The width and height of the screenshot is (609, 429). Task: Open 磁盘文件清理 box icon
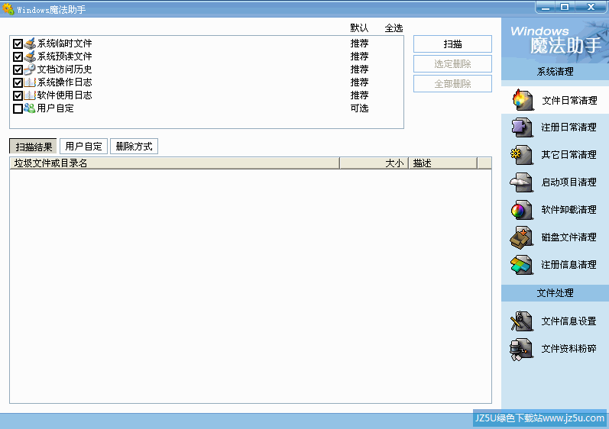[521, 237]
